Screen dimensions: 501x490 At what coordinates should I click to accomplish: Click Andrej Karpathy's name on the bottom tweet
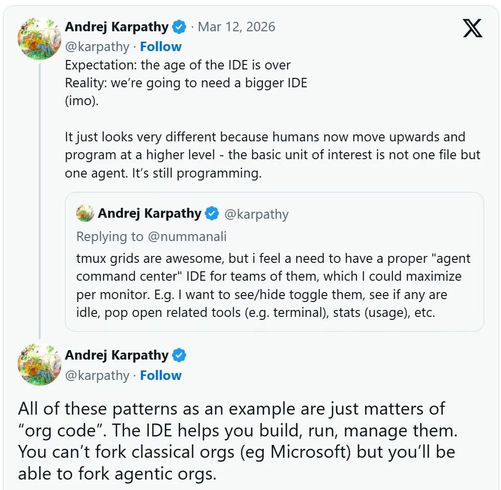[117, 355]
